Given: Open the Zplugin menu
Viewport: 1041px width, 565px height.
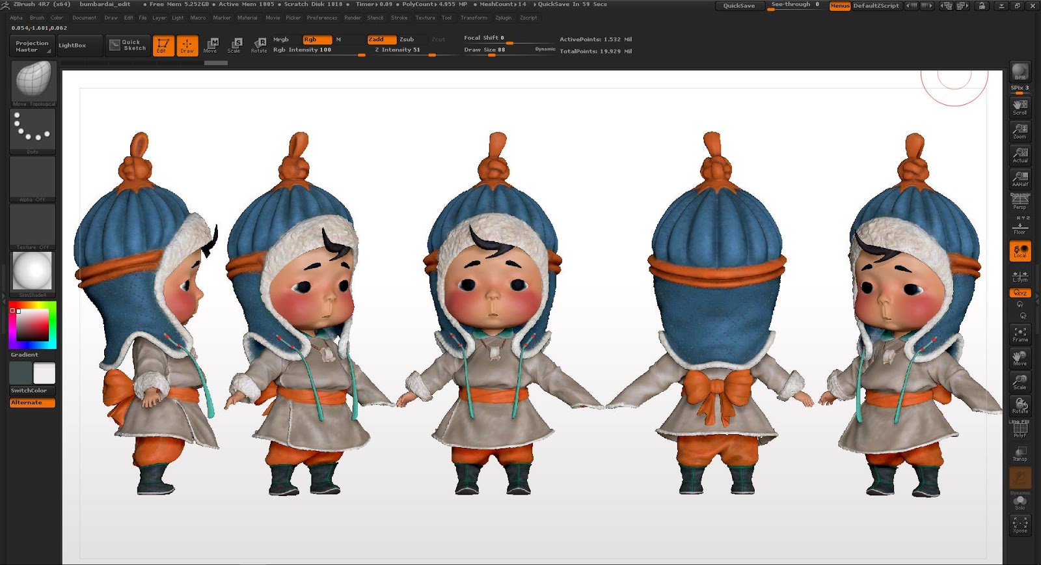Looking at the screenshot, I should [504, 18].
